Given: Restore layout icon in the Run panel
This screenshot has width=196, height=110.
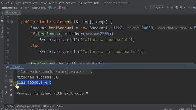Looking at the screenshot, I should click(6, 87).
